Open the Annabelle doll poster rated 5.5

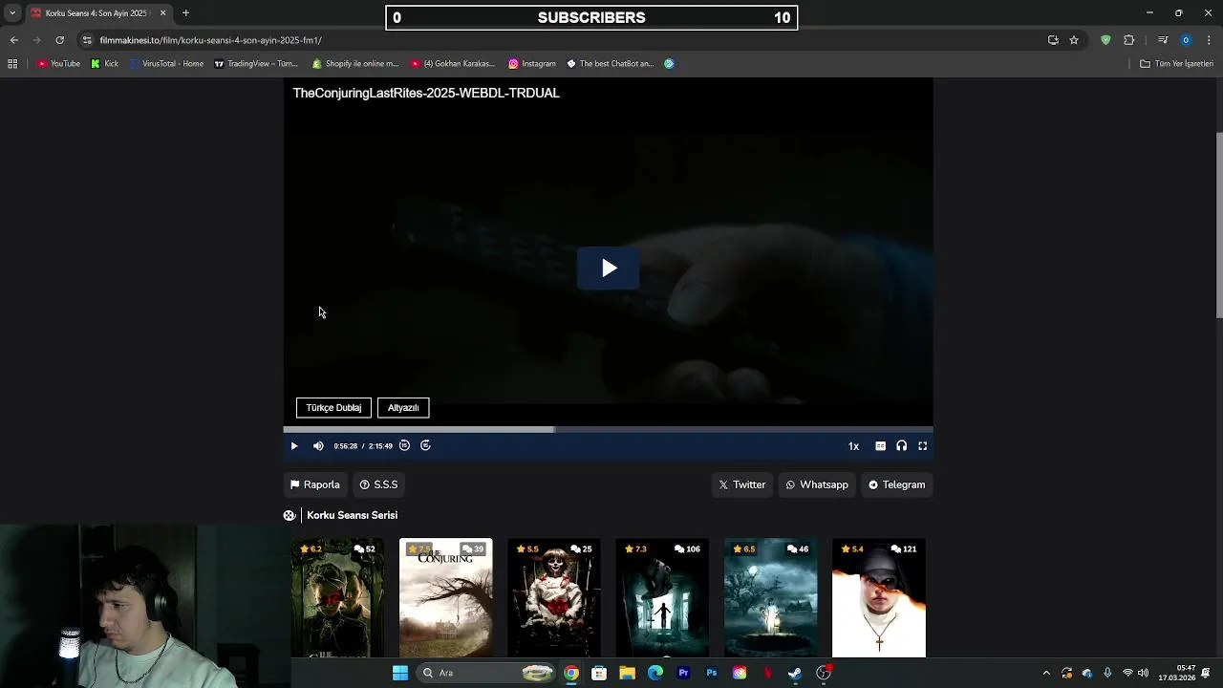click(x=554, y=598)
